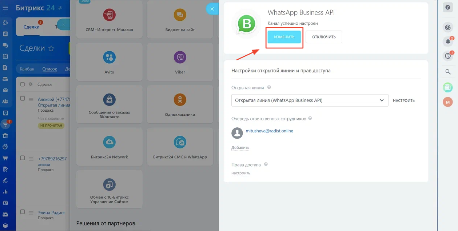Click the Viber channel icon

coord(180,57)
